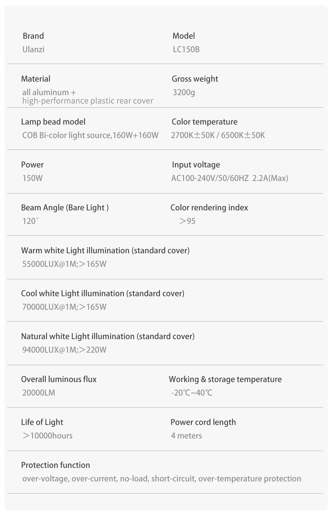Click the Life of Light 10000hours value
This screenshot has height=515, width=332.
click(47, 436)
